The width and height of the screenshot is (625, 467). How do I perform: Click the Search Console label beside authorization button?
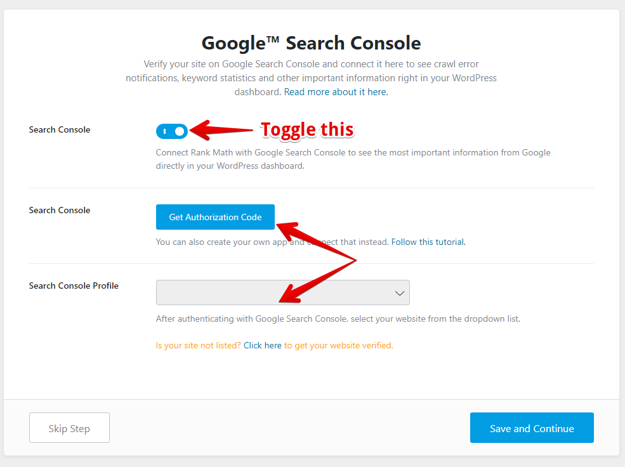(60, 210)
